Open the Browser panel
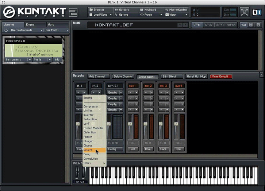Image resolution: width=265 pixels, height=191 pixels. (100, 9)
